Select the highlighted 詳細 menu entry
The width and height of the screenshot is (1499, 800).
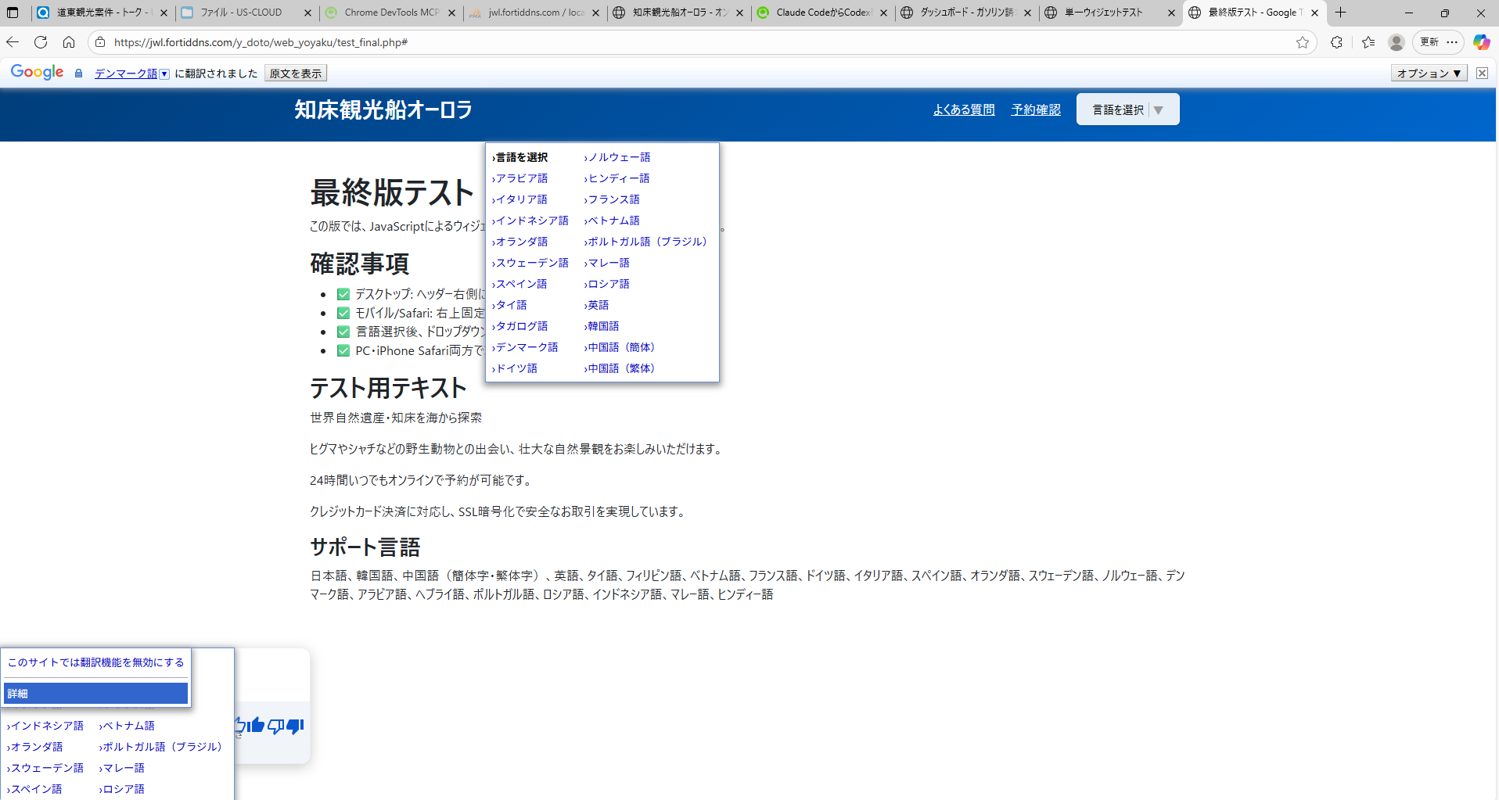click(95, 694)
